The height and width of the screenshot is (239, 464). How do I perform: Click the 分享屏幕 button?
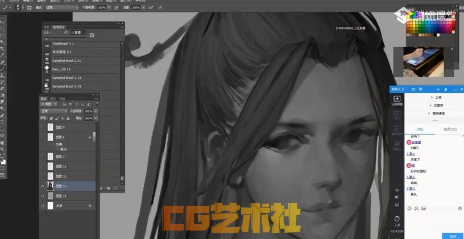pos(397,100)
